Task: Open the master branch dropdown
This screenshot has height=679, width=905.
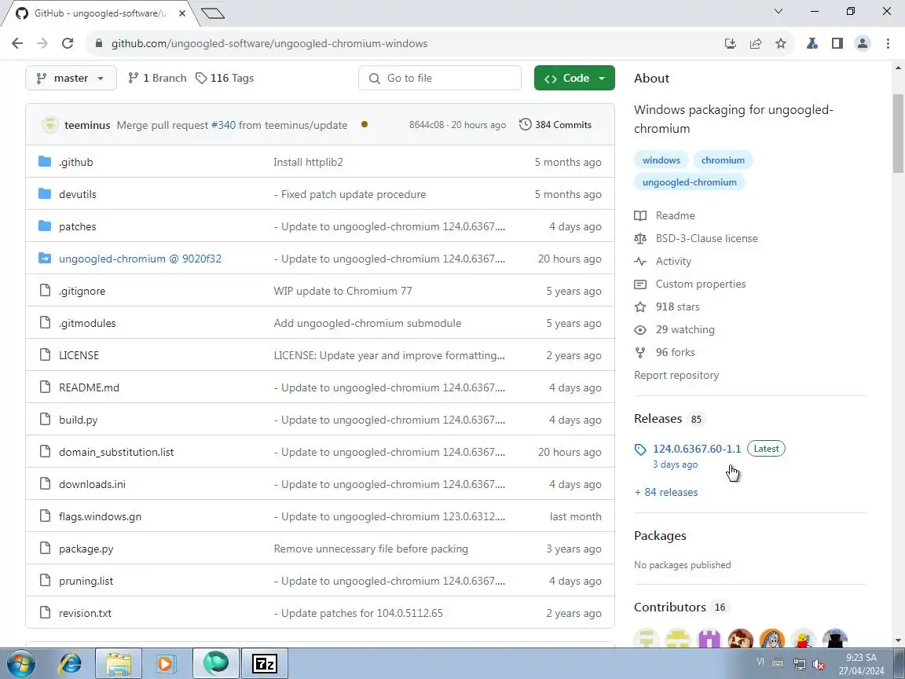Action: click(71, 78)
